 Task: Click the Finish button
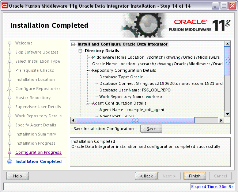tap(194, 176)
